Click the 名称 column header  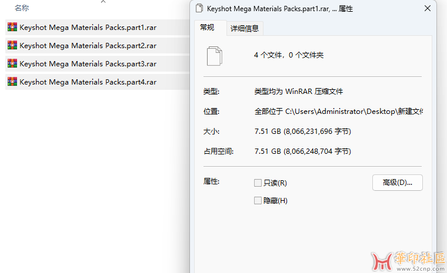[x=22, y=8]
